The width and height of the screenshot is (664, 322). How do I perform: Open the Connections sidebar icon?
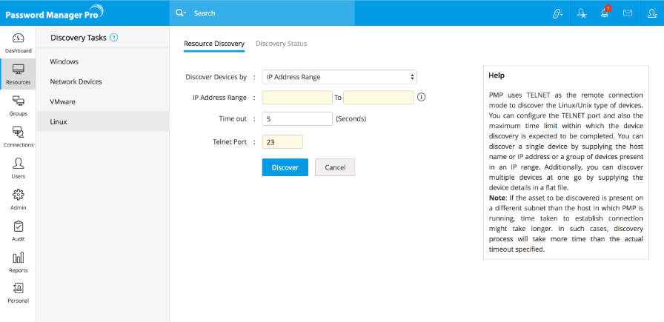18,136
